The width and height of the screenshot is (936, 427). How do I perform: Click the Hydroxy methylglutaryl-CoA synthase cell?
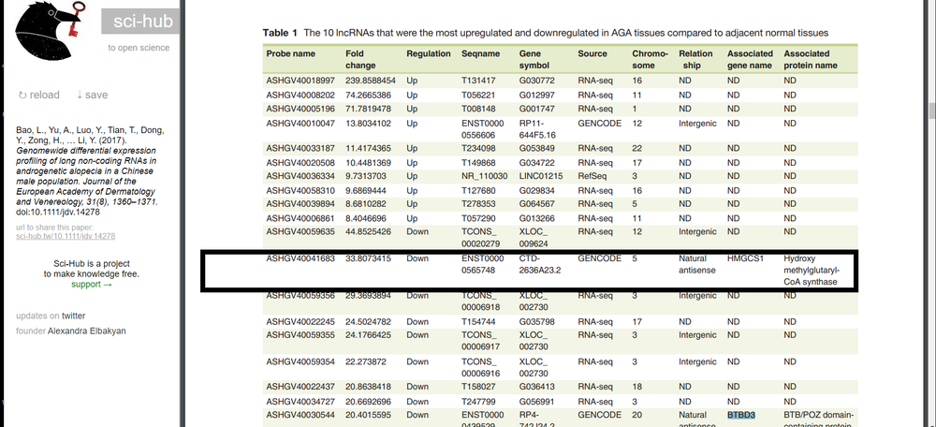[812, 270]
